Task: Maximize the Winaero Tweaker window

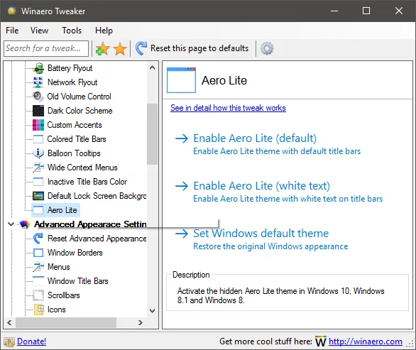Action: [366, 11]
